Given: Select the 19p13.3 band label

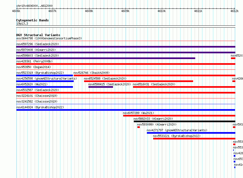Looking at the screenshot, I should pos(22,24).
